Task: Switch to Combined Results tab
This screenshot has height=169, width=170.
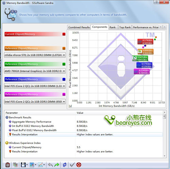Action: click(x=79, y=27)
